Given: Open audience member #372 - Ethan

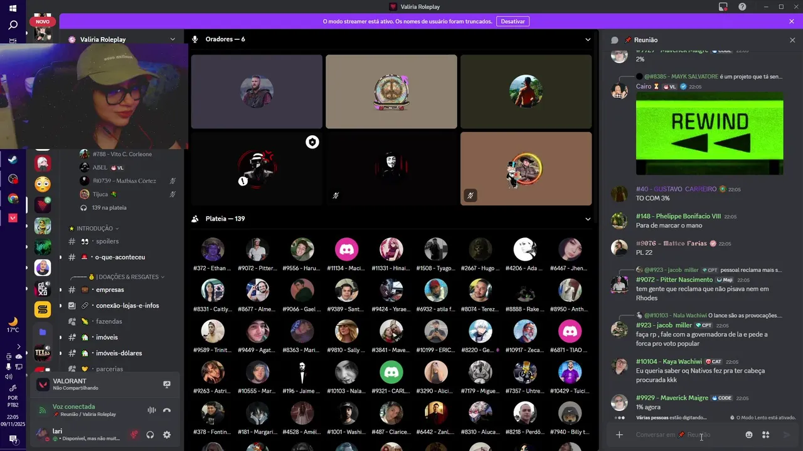Looking at the screenshot, I should click(x=213, y=255).
